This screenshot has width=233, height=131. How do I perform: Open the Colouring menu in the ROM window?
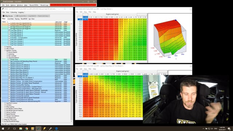[x=13, y=12]
